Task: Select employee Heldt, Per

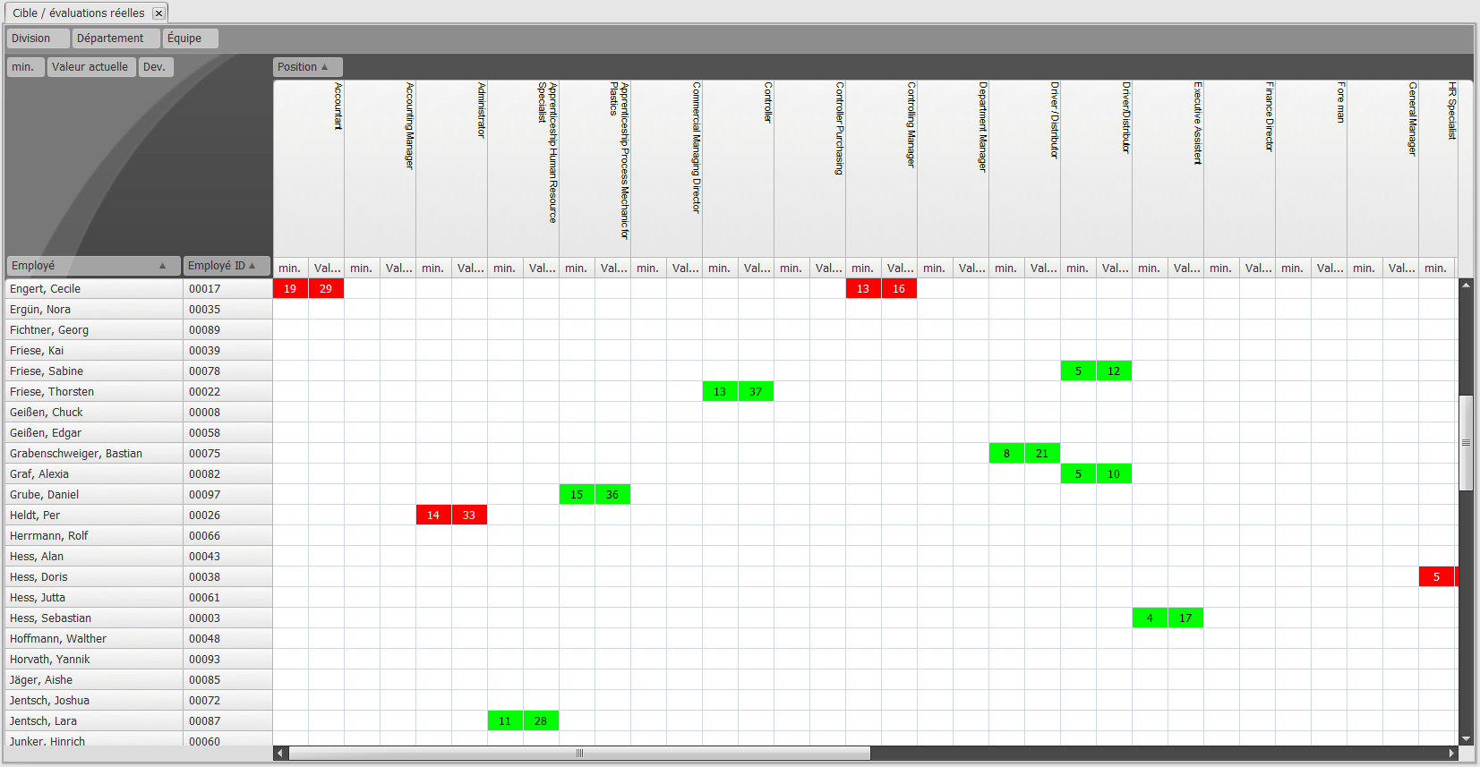Action: tap(94, 516)
